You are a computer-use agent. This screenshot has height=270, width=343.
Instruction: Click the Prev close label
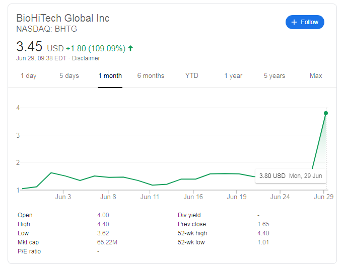192,224
